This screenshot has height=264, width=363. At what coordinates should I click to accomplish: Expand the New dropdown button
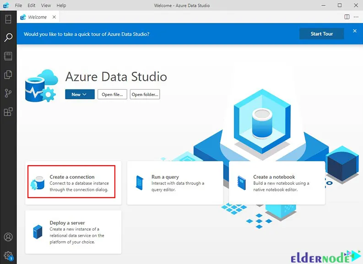(80, 94)
